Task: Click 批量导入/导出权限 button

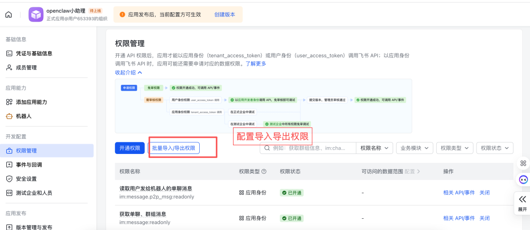Action: pos(174,148)
